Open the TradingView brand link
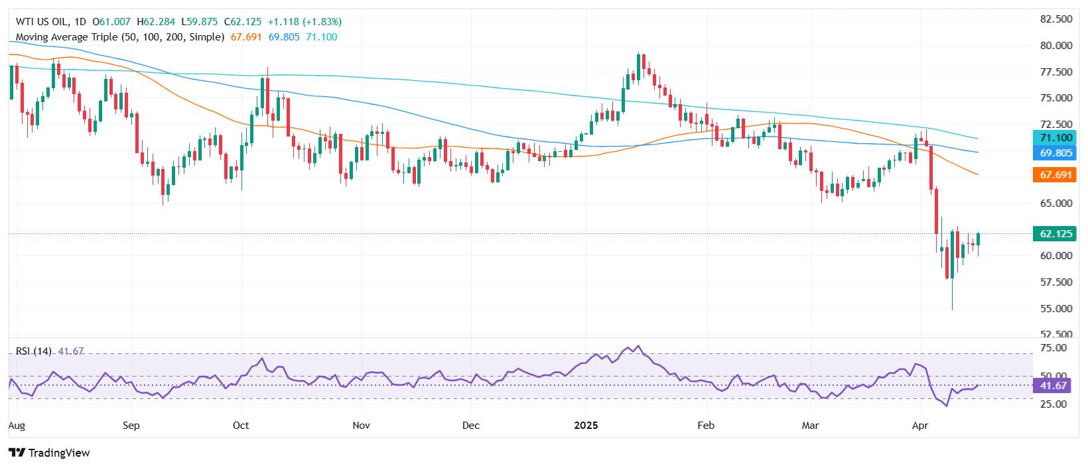This screenshot has width=1088, height=468. [49, 453]
